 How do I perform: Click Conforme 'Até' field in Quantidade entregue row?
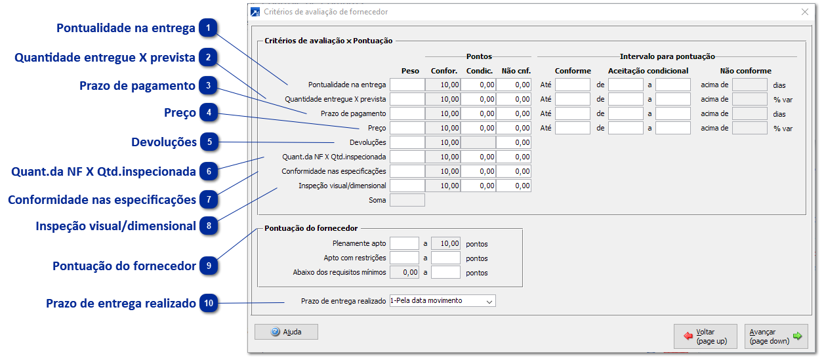click(x=573, y=99)
